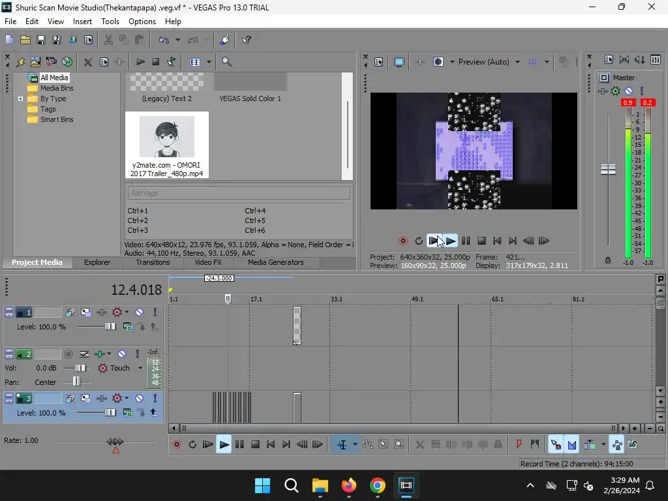Open Overlays dropdown arrow in preview
Screen dimensions: 668x501
click(547, 62)
